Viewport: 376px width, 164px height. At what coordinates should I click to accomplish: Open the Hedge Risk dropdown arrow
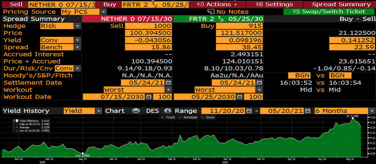click(78, 26)
